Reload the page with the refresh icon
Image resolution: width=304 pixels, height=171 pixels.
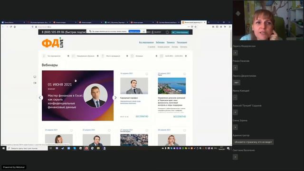[x=11, y=27]
